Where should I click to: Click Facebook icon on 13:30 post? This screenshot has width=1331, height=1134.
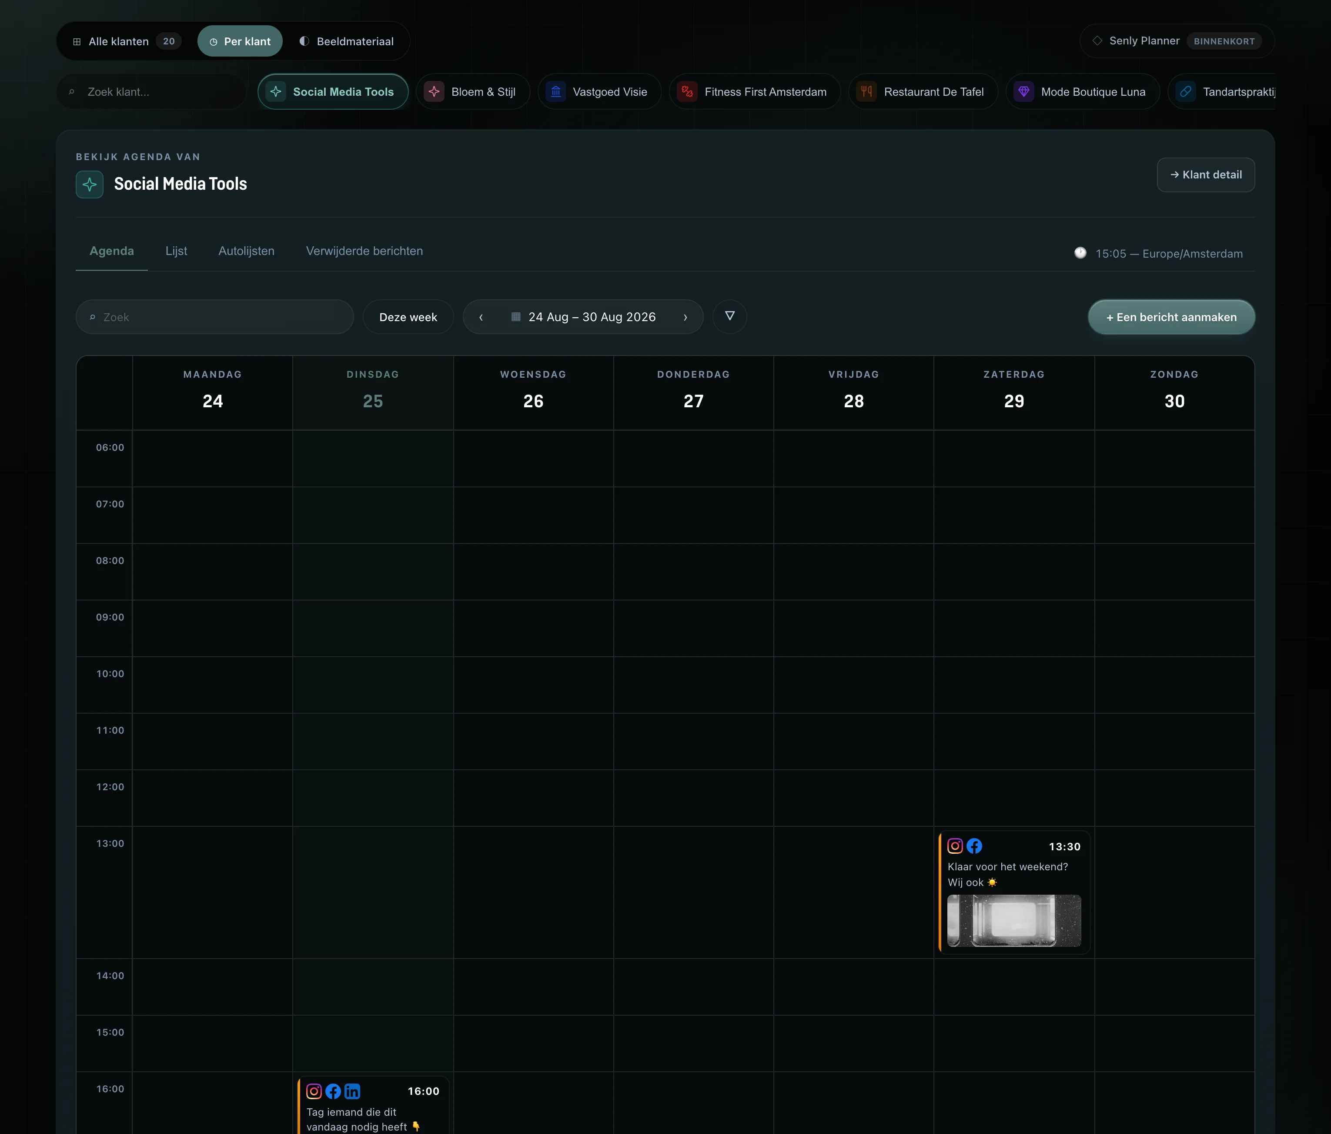tap(974, 846)
